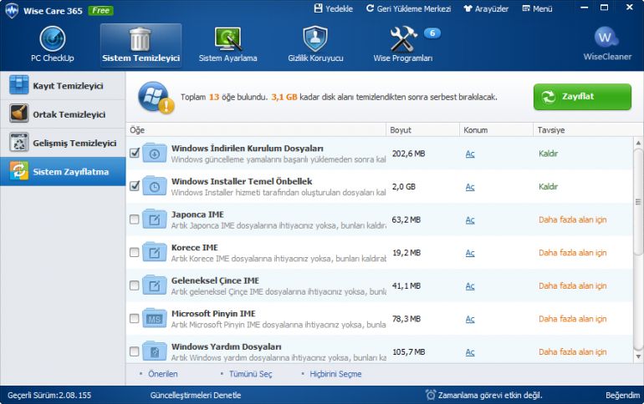Click the Arayüzler shirt icon

click(468, 8)
